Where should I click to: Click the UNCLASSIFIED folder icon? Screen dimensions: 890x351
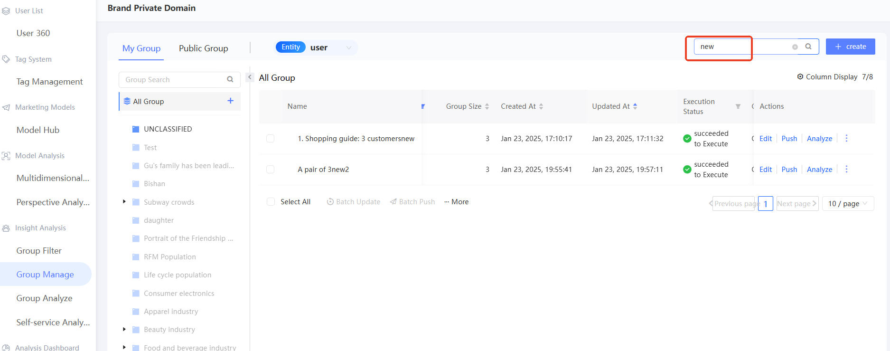(x=136, y=129)
